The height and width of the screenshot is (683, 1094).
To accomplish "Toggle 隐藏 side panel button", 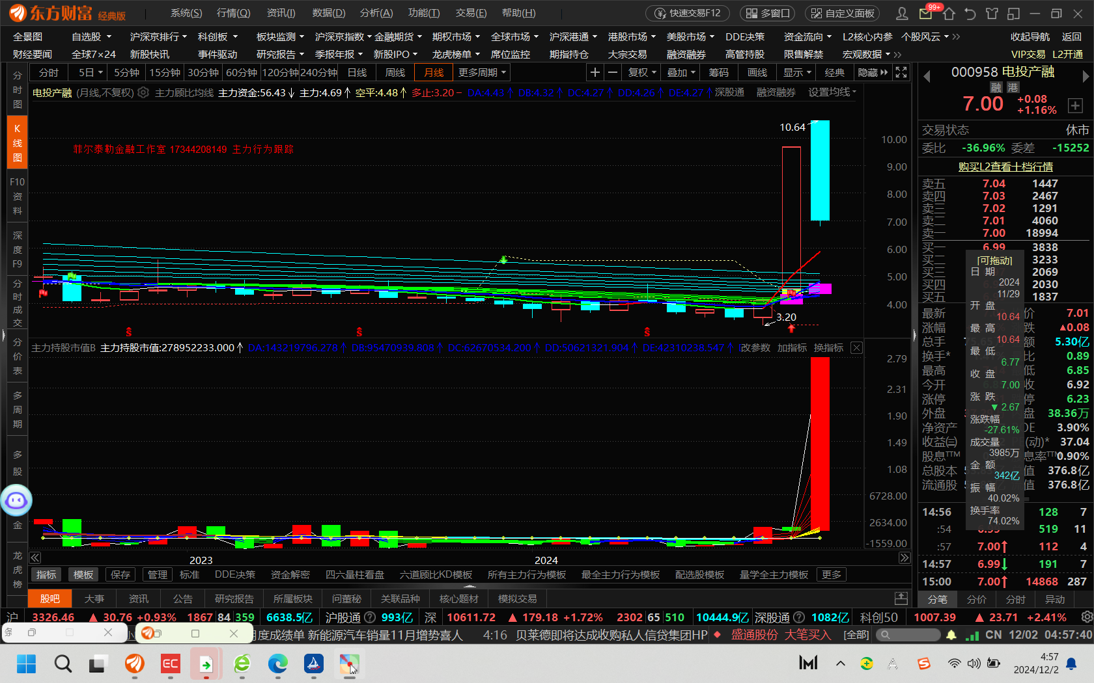I will 873,72.
